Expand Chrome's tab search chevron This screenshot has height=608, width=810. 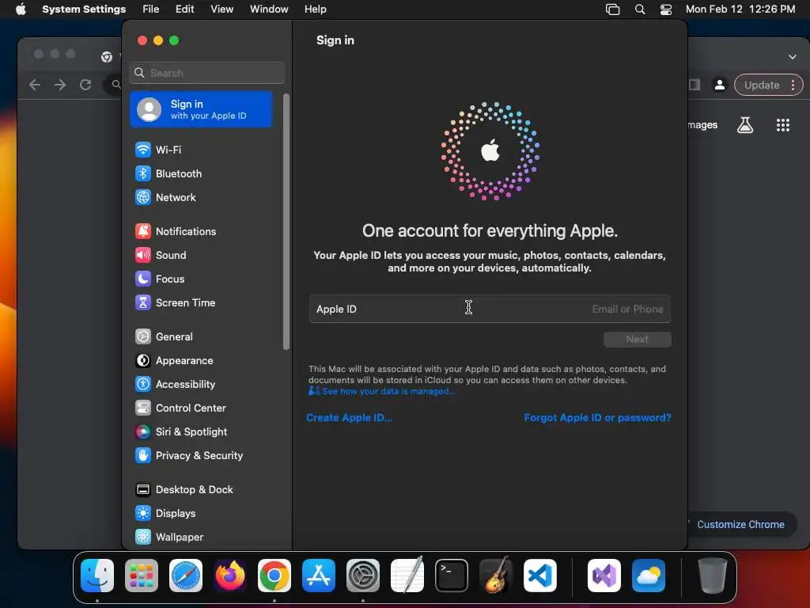[x=793, y=57]
